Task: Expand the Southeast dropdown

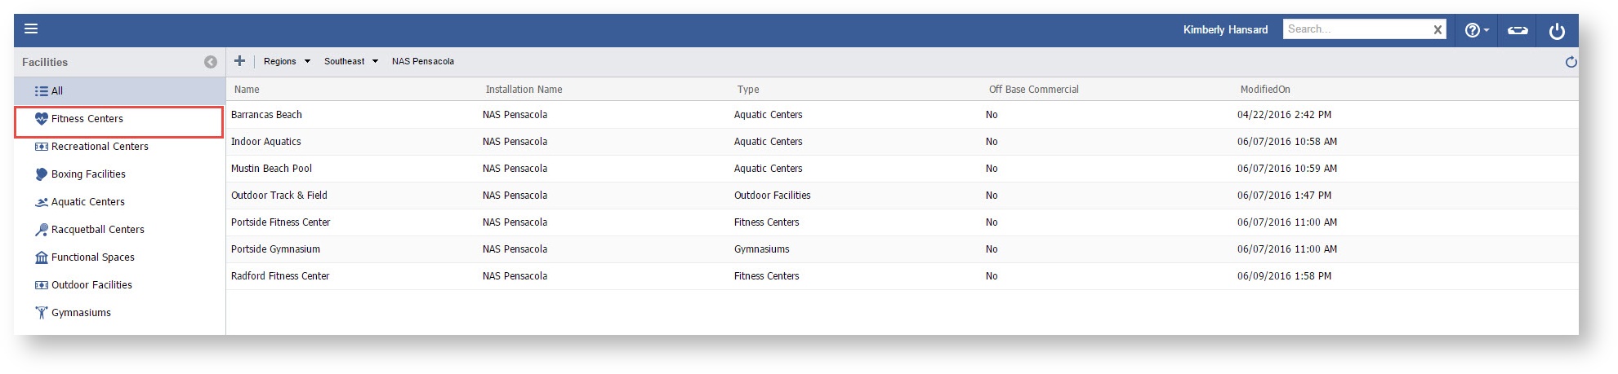Action: [x=351, y=61]
